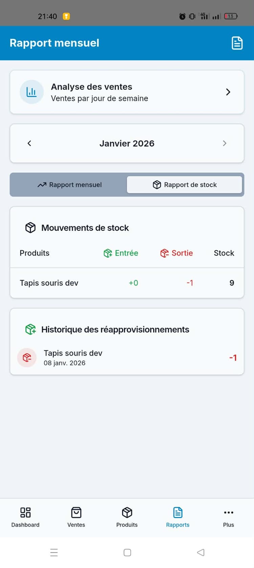This screenshot has height=568, width=254.
Task: Tap the box icon next to Mouvements de stock
Action: [x=30, y=228]
